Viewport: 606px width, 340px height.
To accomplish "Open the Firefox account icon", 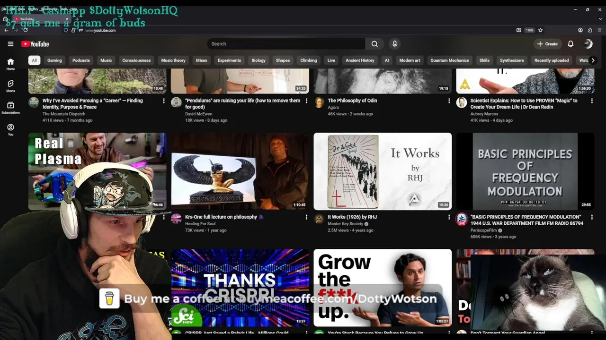I will coord(580,30).
